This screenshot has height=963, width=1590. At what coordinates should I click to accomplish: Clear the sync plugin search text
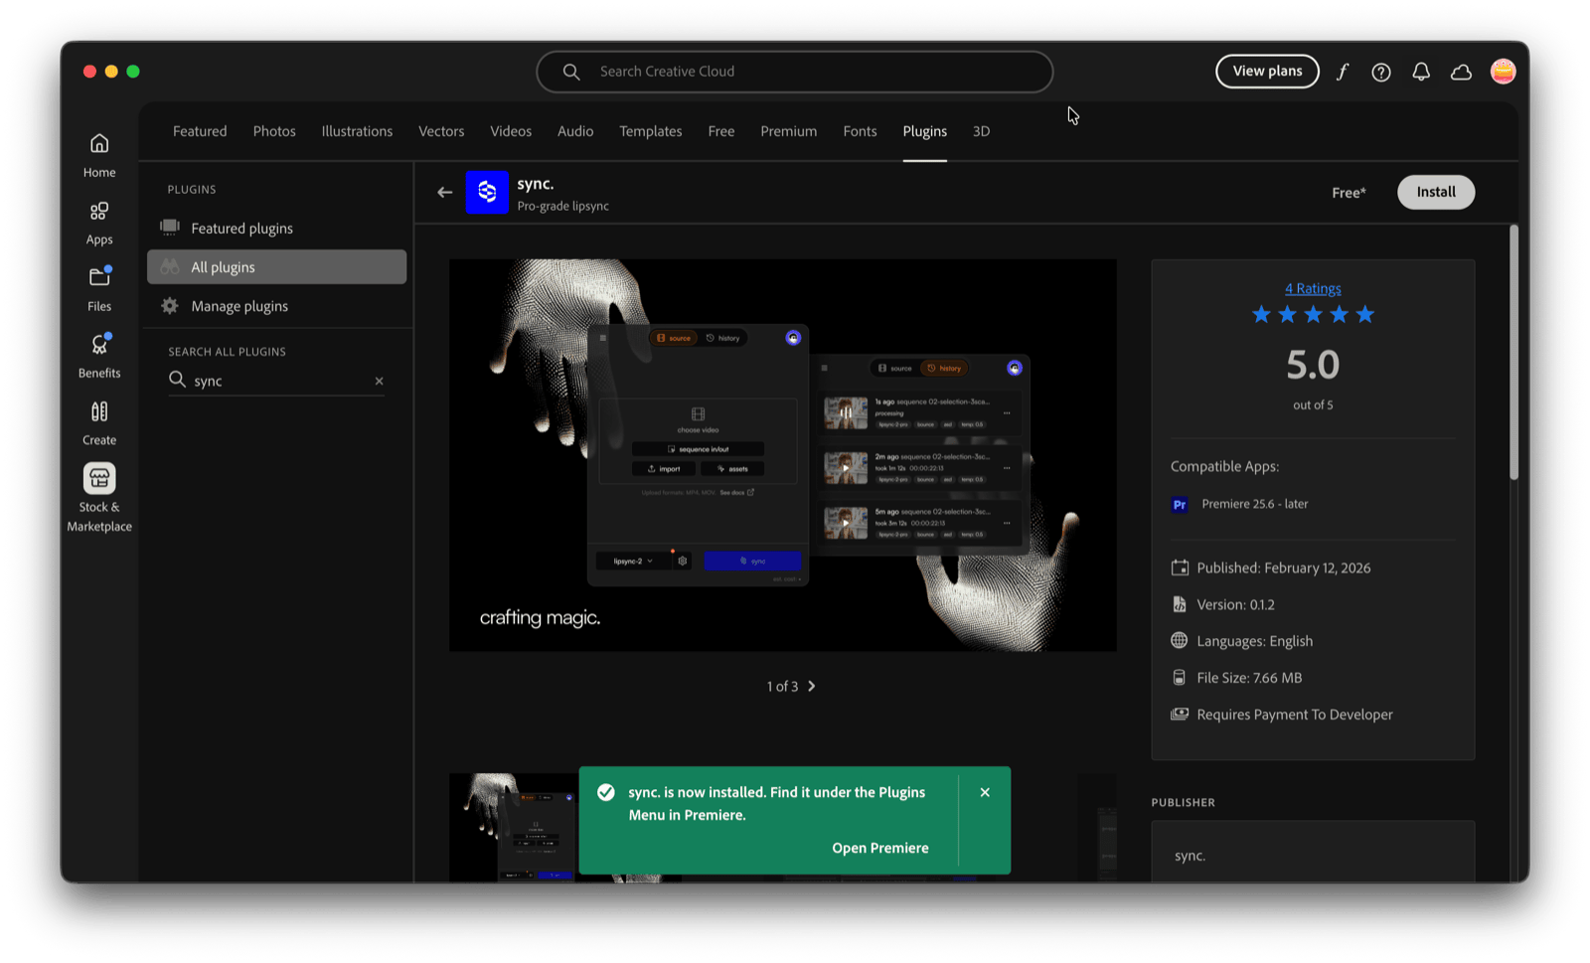tap(379, 381)
